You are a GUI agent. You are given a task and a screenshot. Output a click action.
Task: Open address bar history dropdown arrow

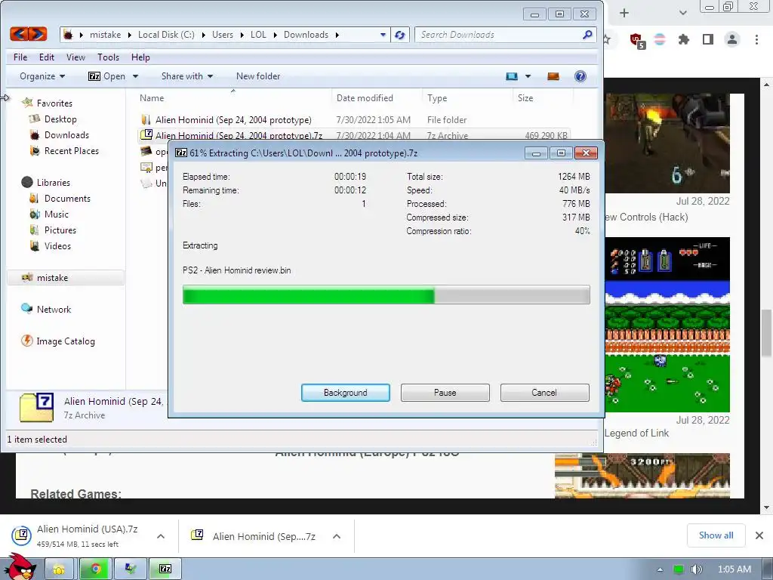point(383,35)
